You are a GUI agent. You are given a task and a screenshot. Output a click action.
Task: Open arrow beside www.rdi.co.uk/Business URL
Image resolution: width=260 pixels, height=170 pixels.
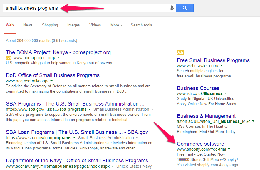click(x=226, y=93)
